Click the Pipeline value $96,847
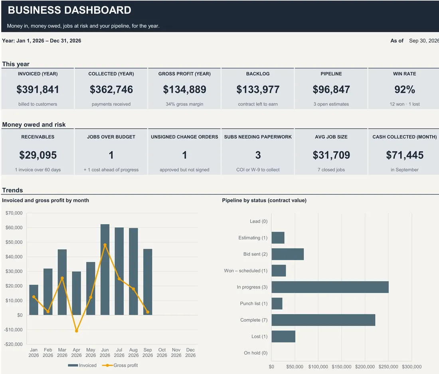This screenshot has height=374, width=439. [x=331, y=89]
